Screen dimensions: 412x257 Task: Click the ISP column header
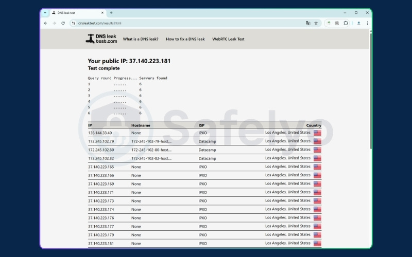[201, 125]
